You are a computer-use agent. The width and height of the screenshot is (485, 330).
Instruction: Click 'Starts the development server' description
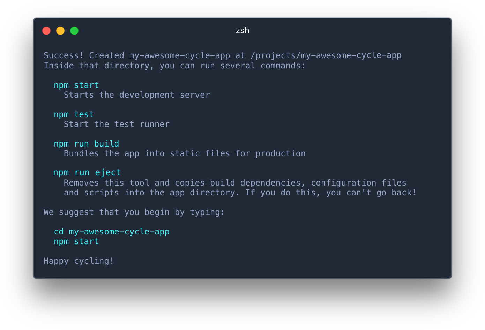coord(137,95)
